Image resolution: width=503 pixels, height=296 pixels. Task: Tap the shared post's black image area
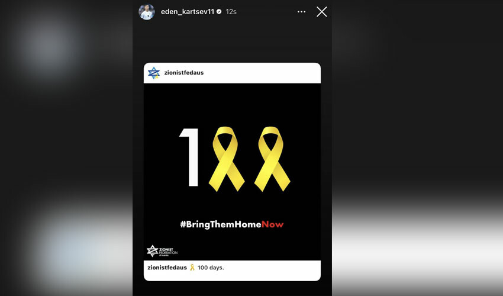(x=232, y=172)
